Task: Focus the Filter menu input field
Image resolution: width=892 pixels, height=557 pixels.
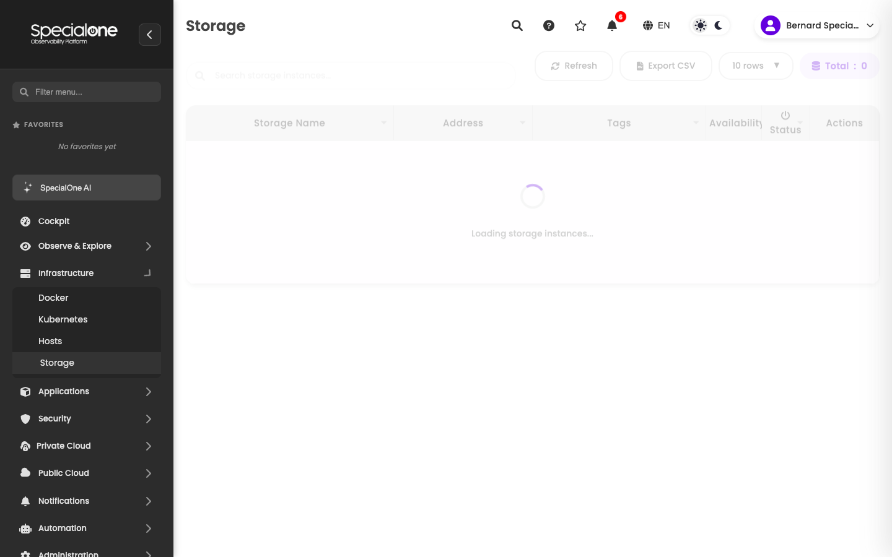Action: tap(87, 92)
